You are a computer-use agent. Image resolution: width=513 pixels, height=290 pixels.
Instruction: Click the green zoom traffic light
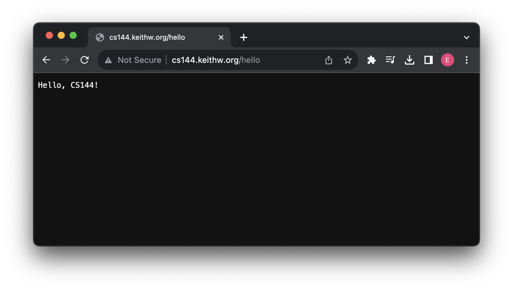(x=73, y=35)
